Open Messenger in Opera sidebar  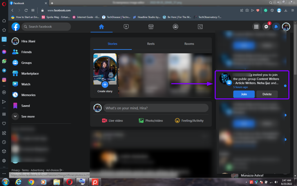point(4,52)
